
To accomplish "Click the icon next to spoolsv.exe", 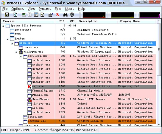I will coord(30,83).
